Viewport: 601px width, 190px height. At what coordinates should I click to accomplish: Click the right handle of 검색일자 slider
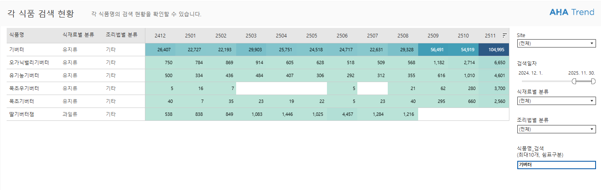[594, 81]
